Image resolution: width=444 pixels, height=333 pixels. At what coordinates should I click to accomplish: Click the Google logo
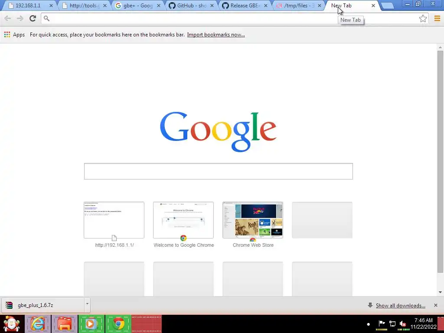(218, 132)
